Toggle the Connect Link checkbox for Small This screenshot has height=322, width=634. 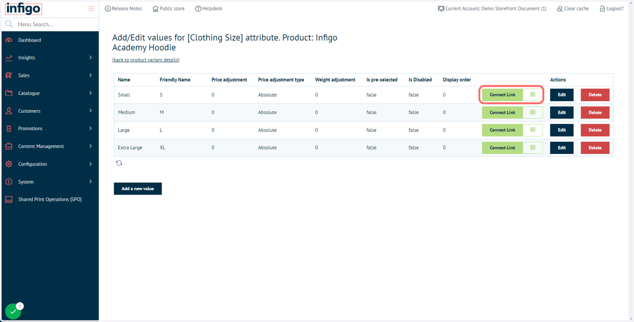533,95
